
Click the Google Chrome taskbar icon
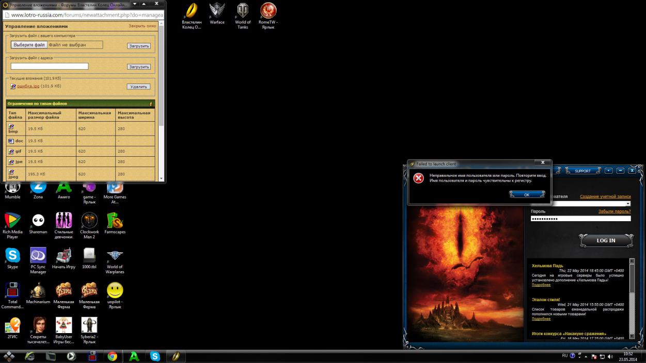(112, 356)
